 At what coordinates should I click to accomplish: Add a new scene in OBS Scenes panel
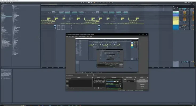[67, 88]
